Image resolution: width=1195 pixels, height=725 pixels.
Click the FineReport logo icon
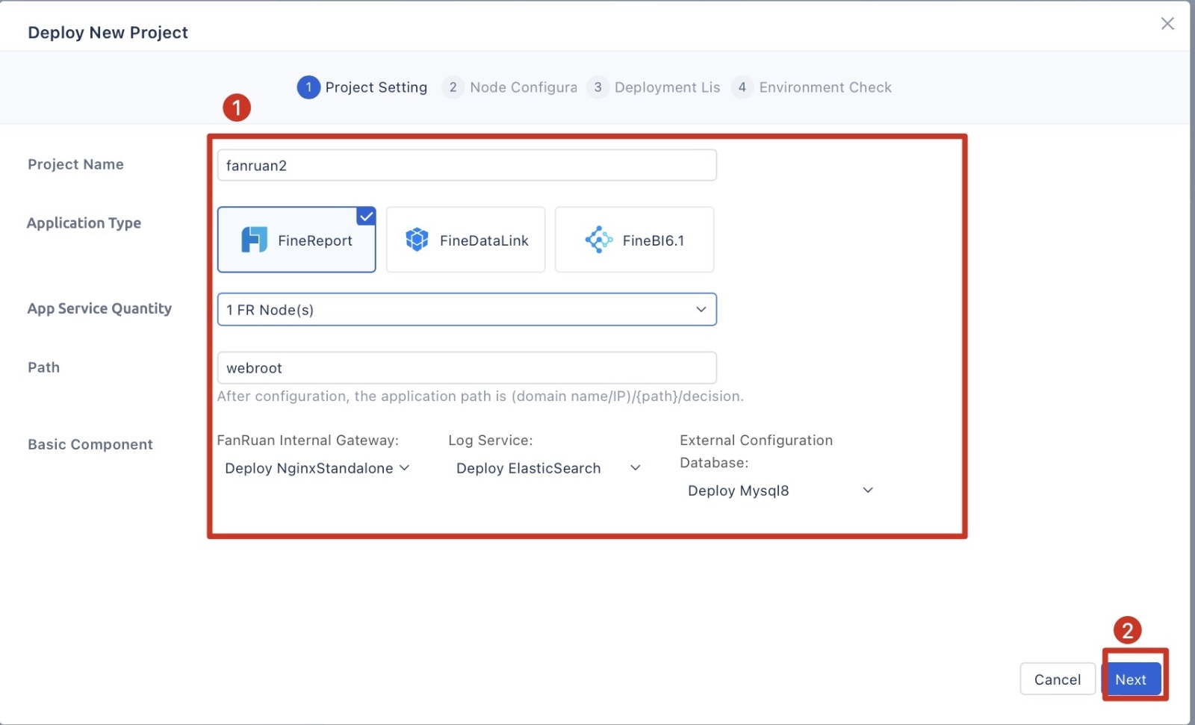254,240
